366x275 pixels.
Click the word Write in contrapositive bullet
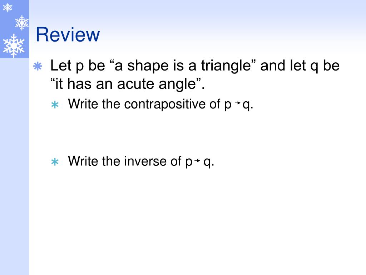pos(83,103)
